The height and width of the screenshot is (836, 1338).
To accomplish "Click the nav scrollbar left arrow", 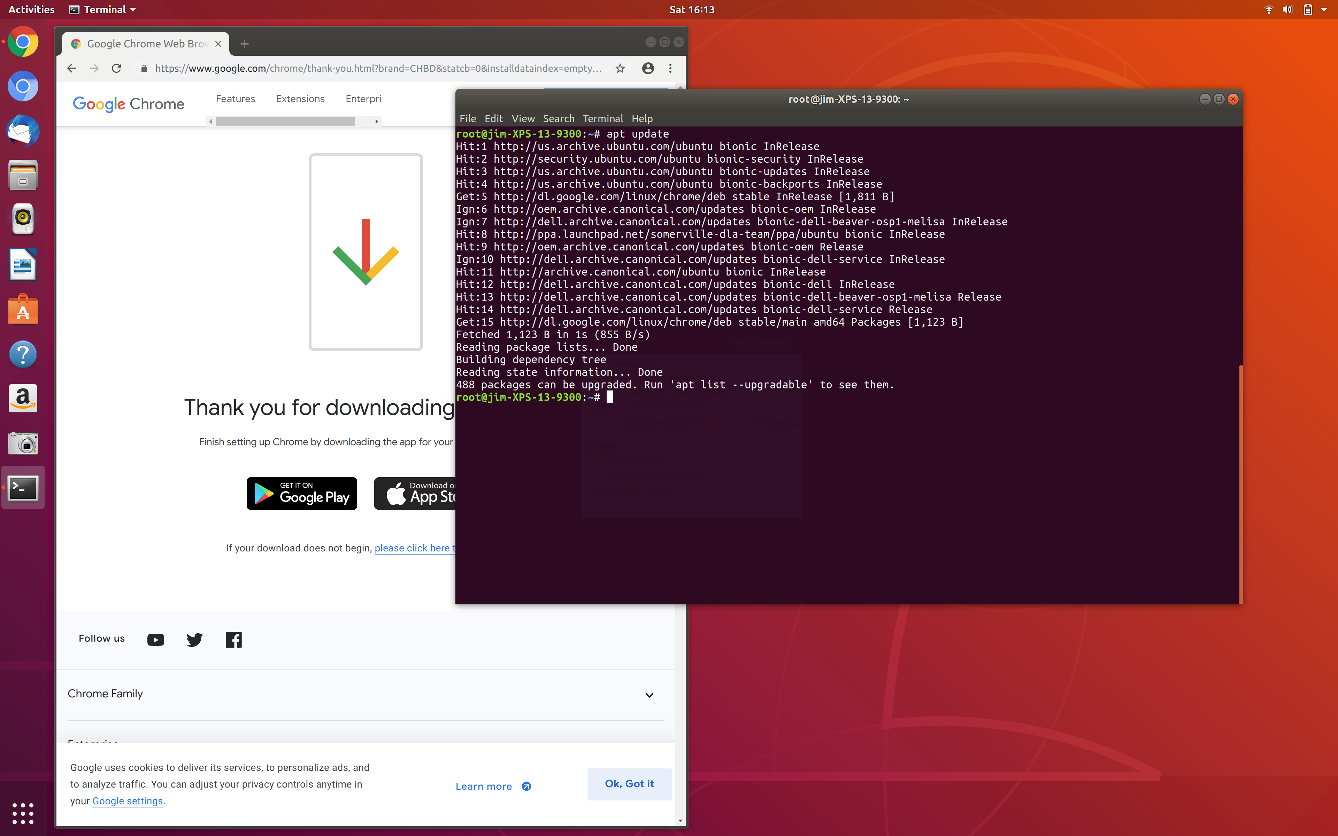I will [211, 122].
